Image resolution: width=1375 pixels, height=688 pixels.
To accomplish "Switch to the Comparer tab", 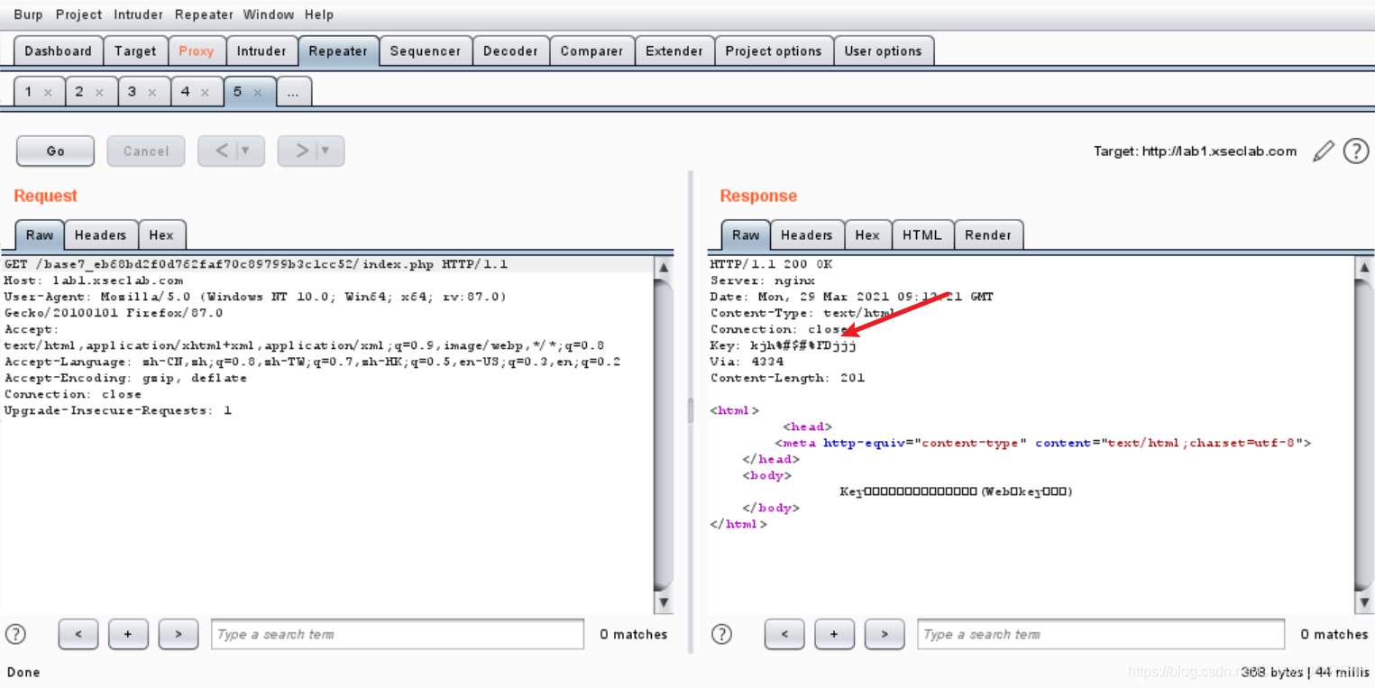I will click(591, 51).
